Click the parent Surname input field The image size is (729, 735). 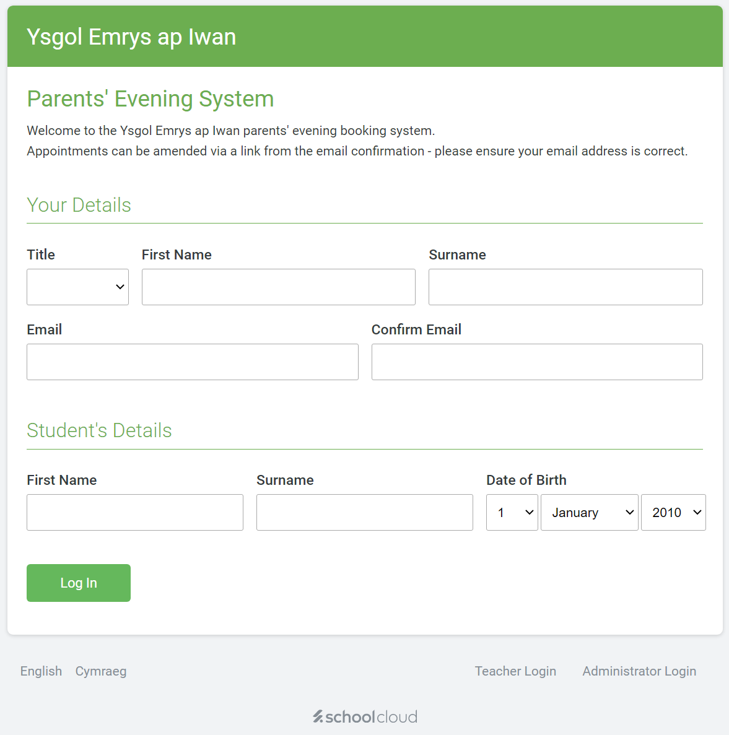point(565,287)
